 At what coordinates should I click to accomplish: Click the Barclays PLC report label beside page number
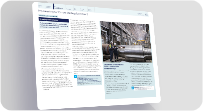(x=141, y=14)
